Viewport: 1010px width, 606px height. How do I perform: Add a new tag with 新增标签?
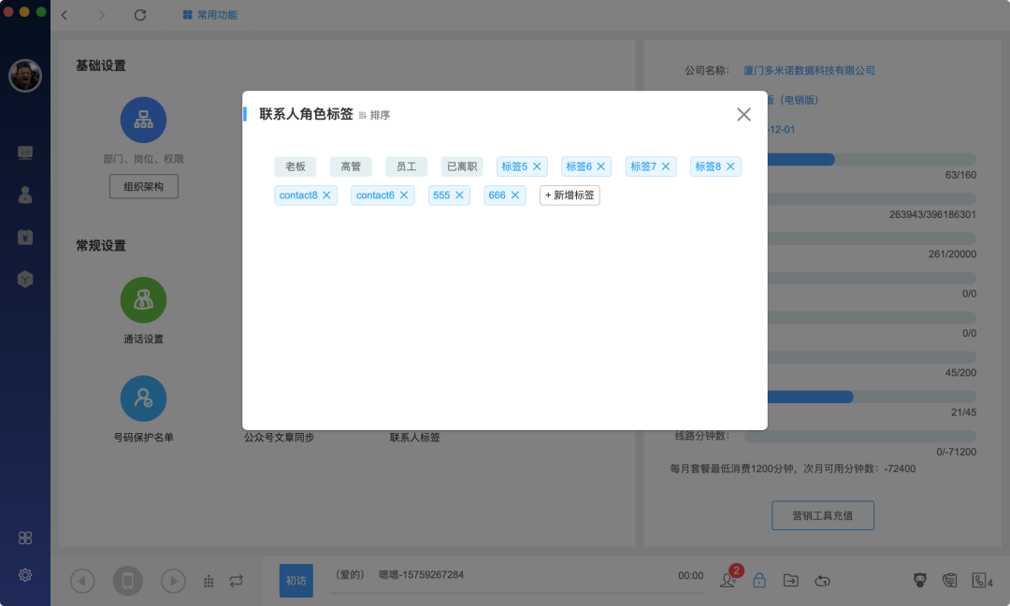point(570,195)
